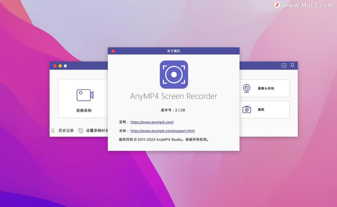Click the grey zoom button of main window
The height and width of the screenshot is (207, 337).
[65, 66]
